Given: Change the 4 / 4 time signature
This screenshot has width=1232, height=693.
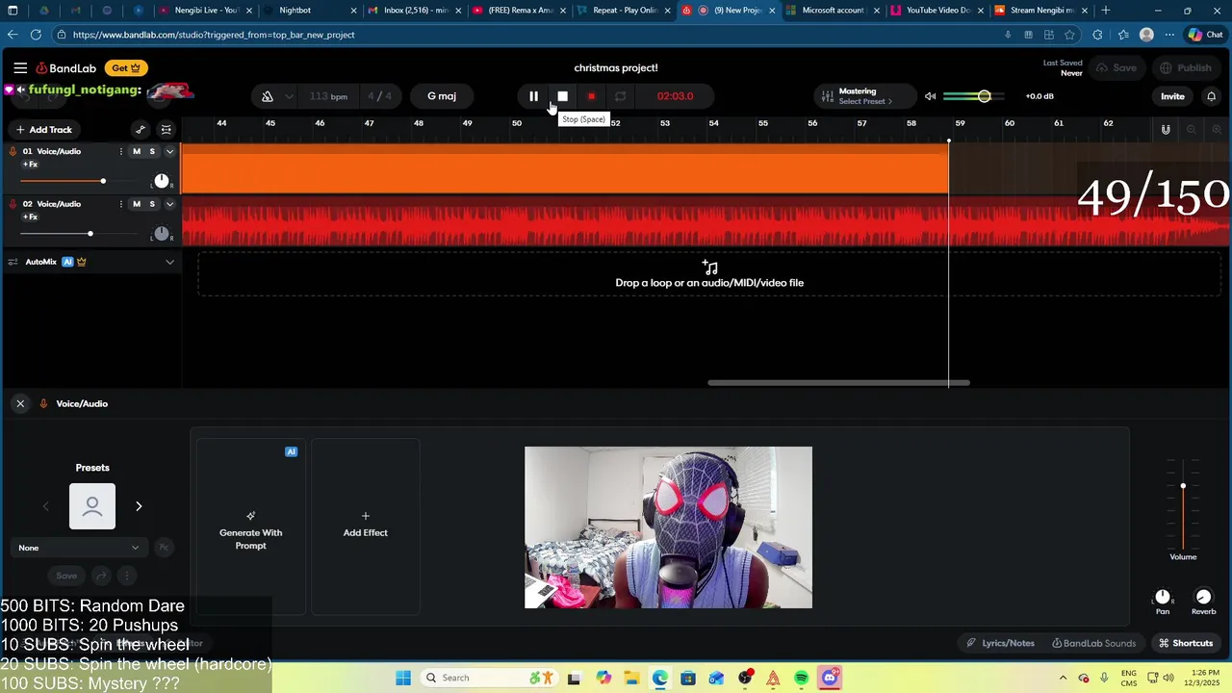Looking at the screenshot, I should [x=380, y=96].
